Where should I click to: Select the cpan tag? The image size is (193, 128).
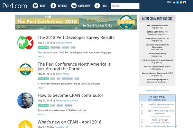coord(53,105)
